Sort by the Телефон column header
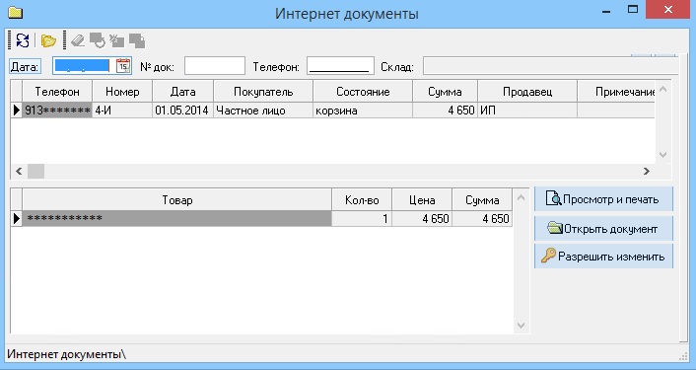Image resolution: width=696 pixels, height=370 pixels. pos(57,92)
